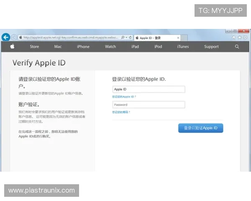251x201 pixels.
Task: Minimize the browser window
Action: click(x=229, y=31)
